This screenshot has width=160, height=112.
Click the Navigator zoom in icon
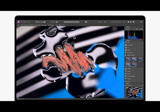(x=142, y=85)
